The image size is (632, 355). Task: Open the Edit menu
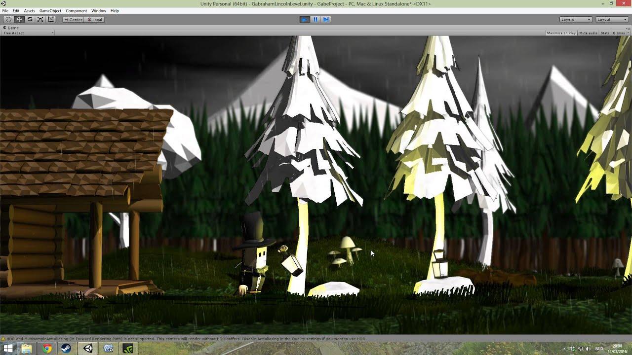(16, 11)
